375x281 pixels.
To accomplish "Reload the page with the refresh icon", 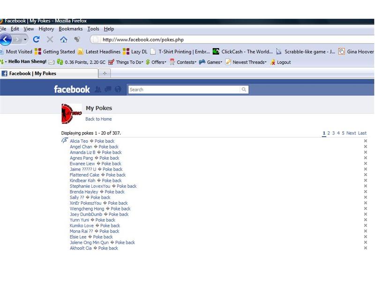I will click(x=36, y=39).
